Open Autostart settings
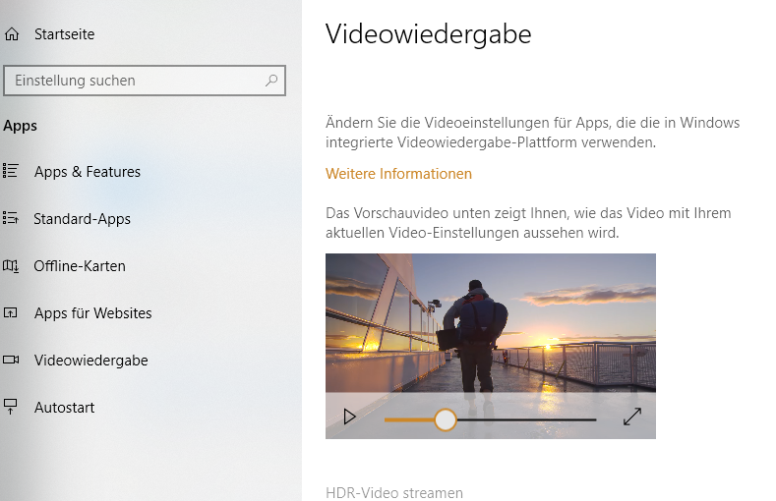The height and width of the screenshot is (501, 776). coord(64,407)
